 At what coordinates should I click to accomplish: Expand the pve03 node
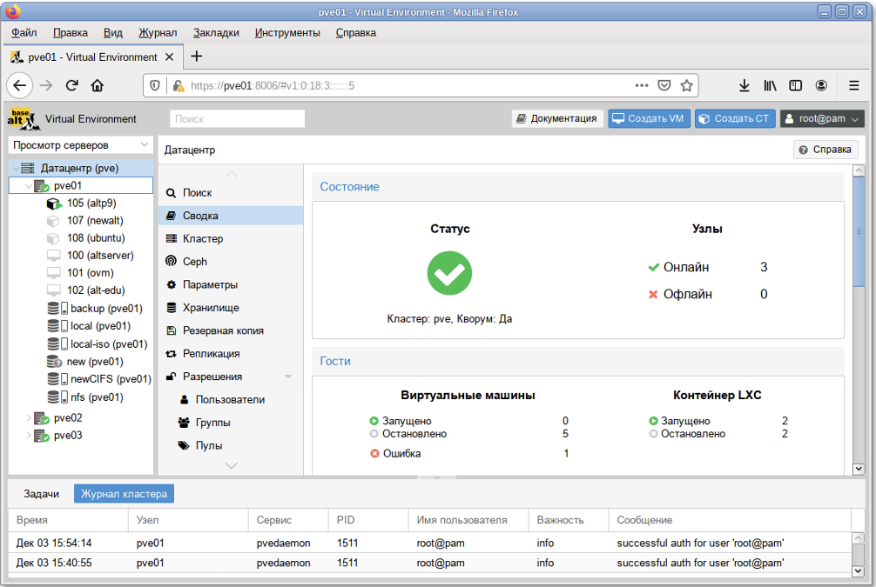point(30,436)
